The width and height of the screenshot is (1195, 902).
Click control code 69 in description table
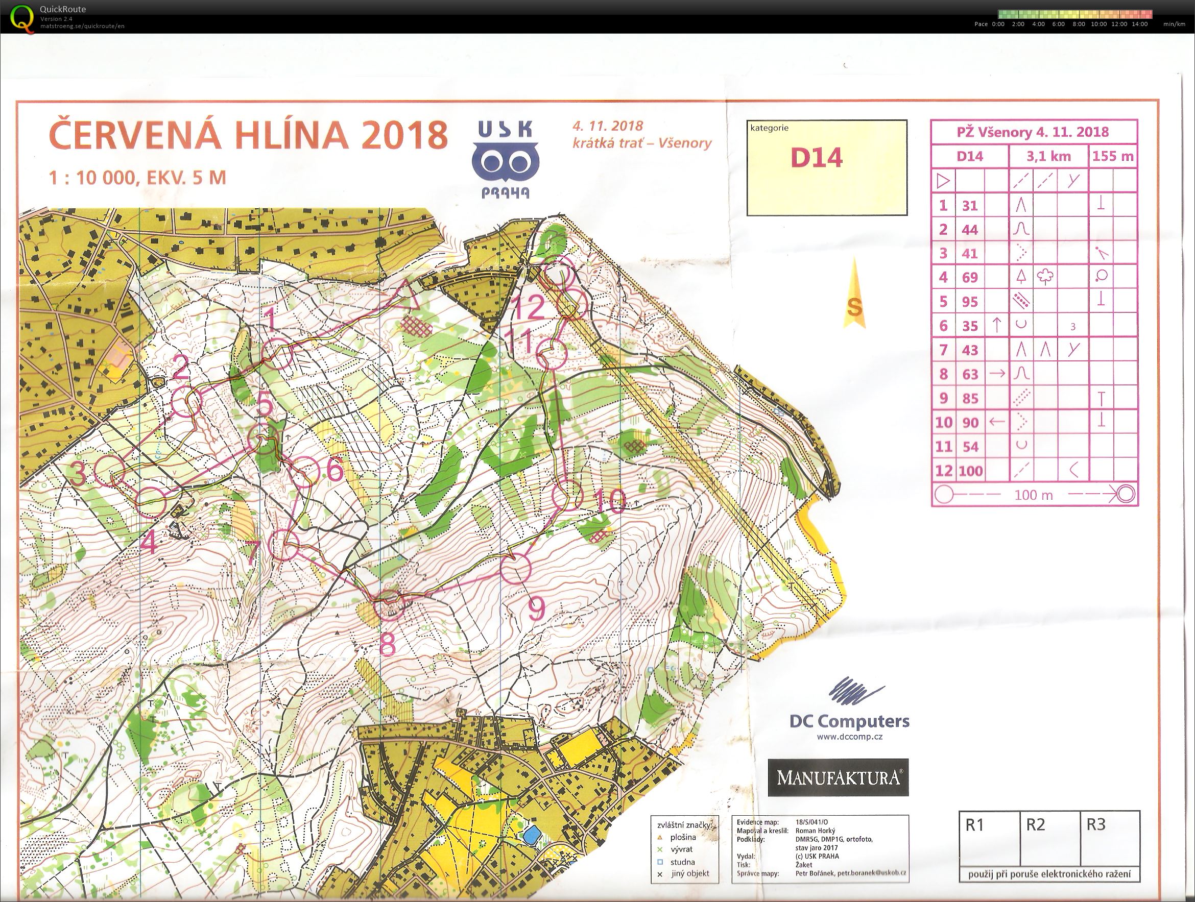(x=970, y=278)
